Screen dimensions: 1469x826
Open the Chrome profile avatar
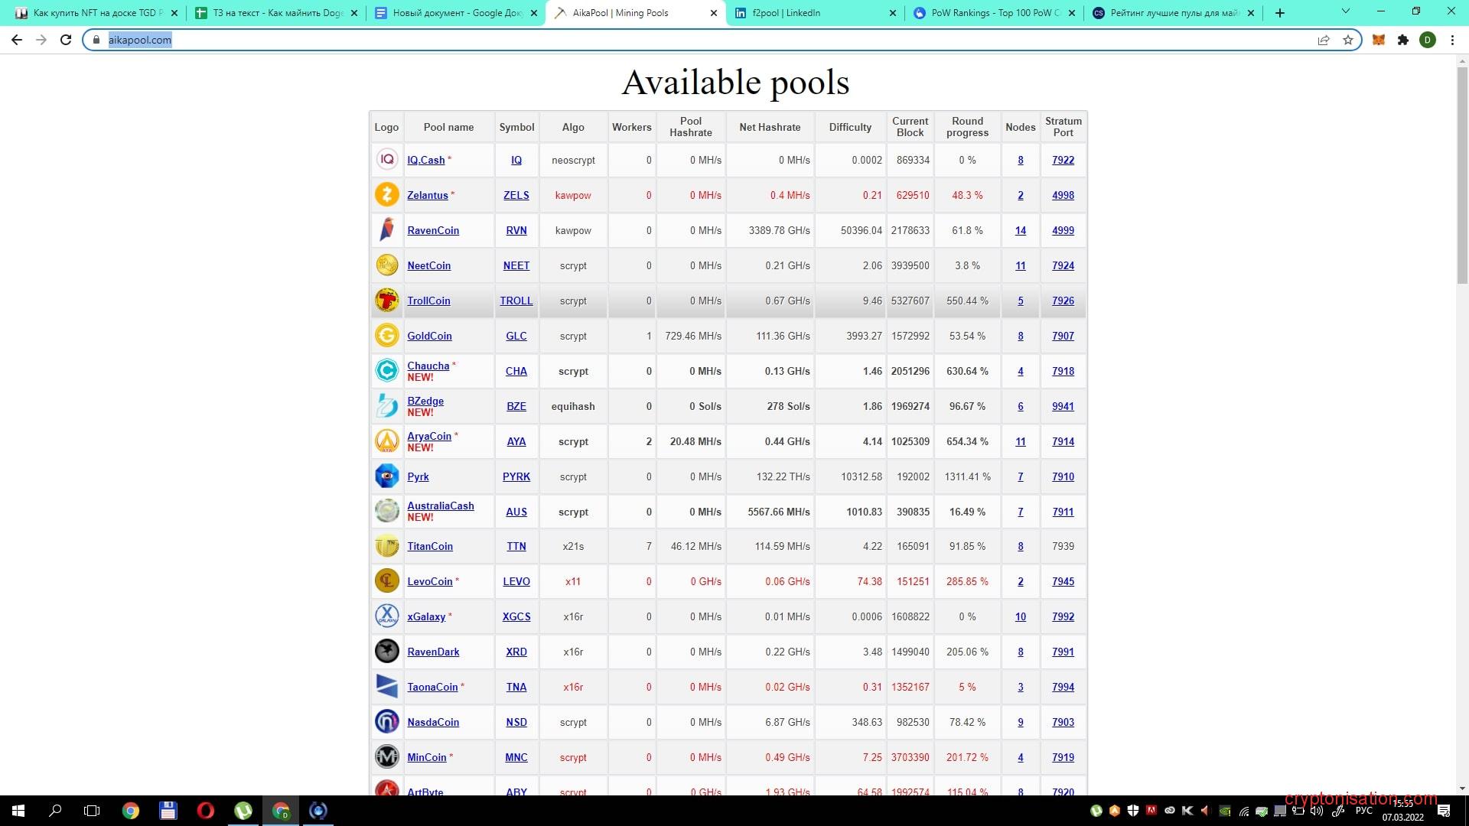point(1428,40)
